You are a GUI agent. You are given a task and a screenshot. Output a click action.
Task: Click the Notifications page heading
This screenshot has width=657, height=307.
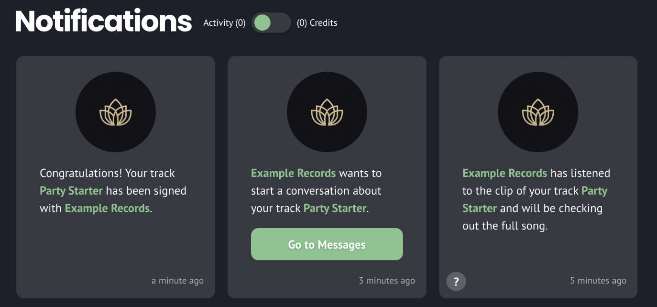[103, 22]
